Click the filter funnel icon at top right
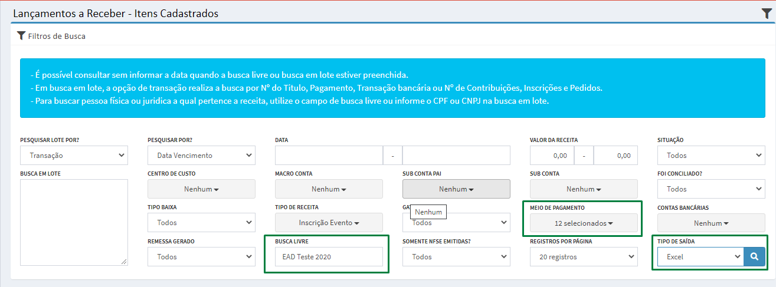The height and width of the screenshot is (287, 776). point(766,14)
